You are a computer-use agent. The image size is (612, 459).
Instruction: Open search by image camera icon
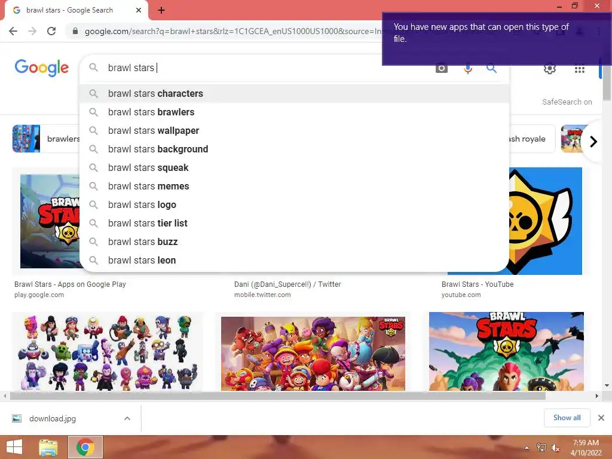tap(442, 68)
